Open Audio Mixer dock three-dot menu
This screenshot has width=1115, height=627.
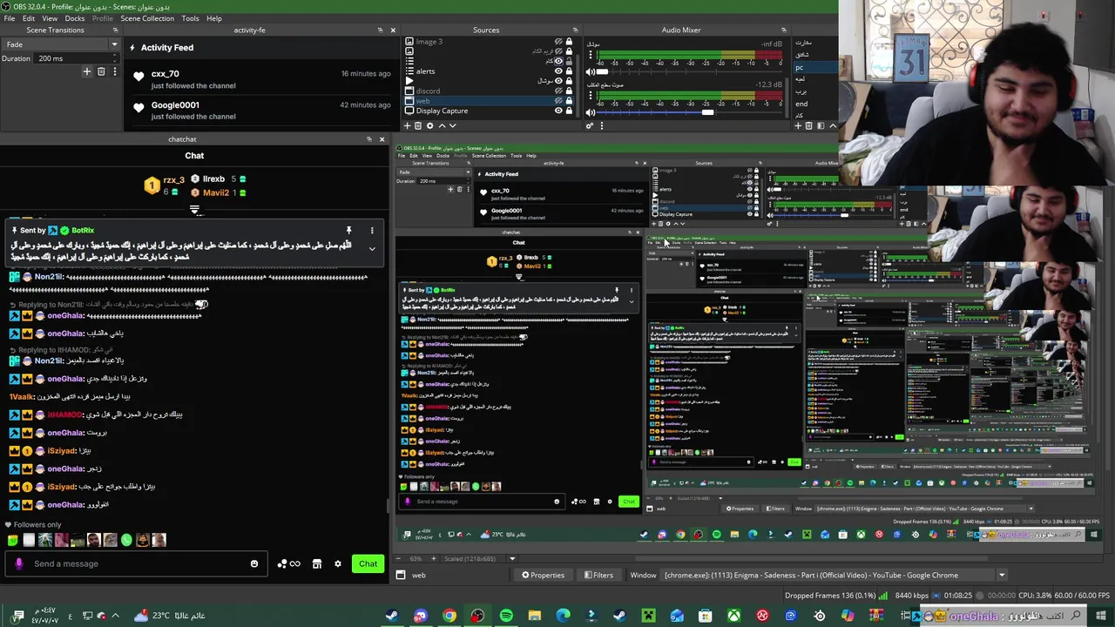click(x=601, y=125)
